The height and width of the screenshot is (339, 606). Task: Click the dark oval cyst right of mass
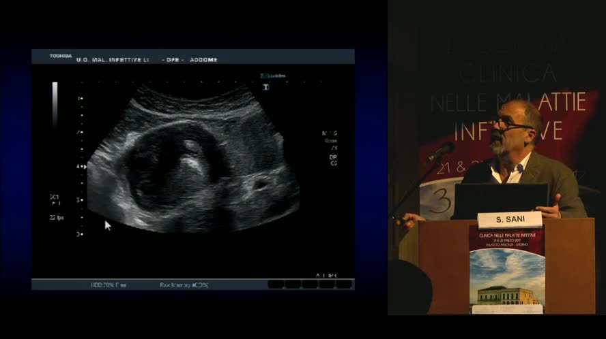pos(260,183)
